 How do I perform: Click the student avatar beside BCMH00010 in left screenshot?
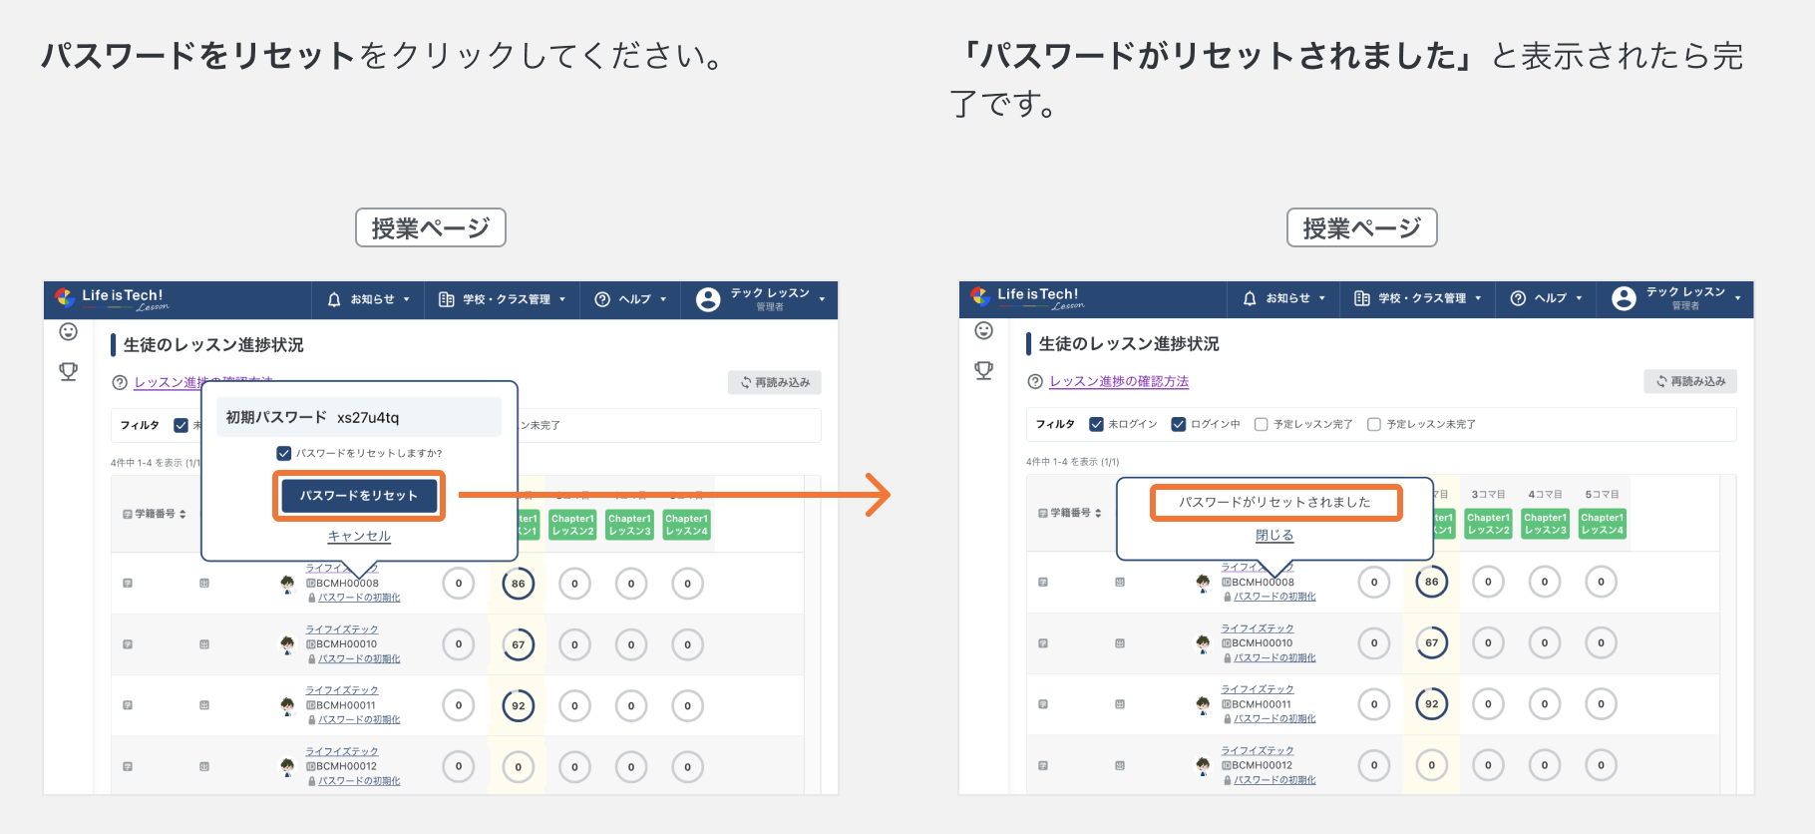pos(287,644)
